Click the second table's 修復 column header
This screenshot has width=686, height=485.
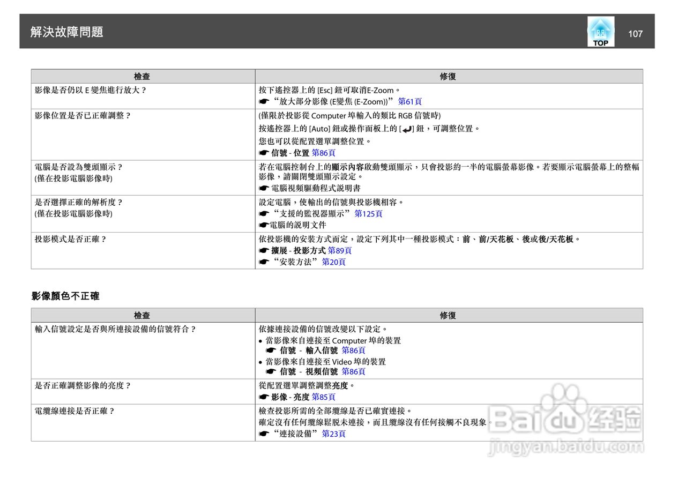click(449, 316)
